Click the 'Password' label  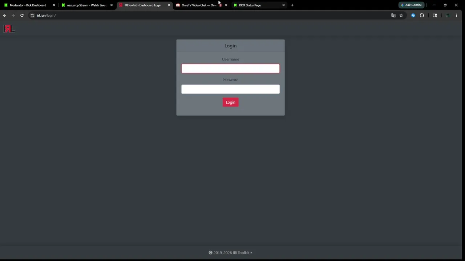point(230,80)
